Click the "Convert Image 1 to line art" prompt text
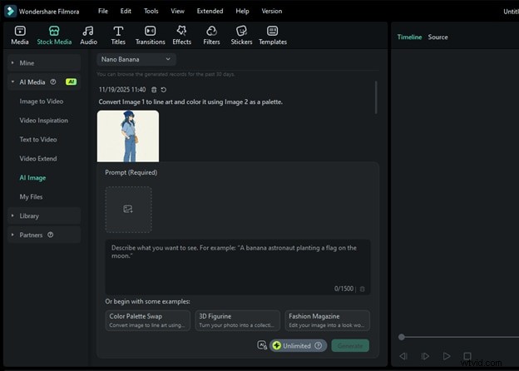Image resolution: width=519 pixels, height=371 pixels. pos(190,102)
